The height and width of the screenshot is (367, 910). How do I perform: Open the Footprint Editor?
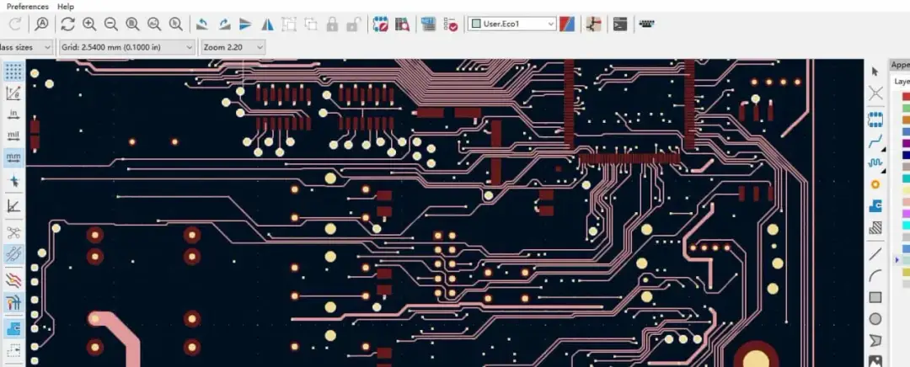click(x=380, y=24)
